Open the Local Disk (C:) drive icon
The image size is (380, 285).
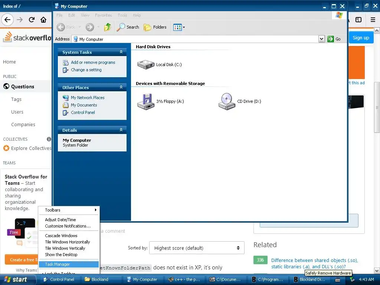[x=145, y=65]
